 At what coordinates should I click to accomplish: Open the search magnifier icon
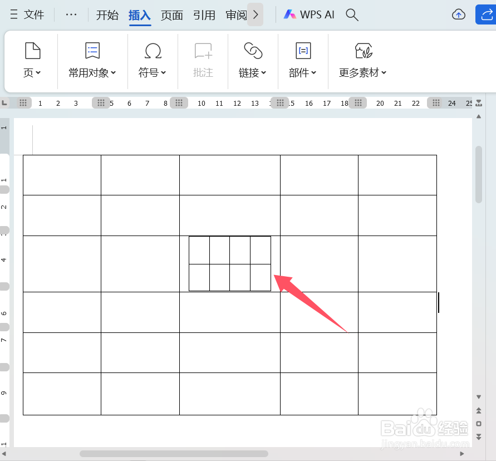[352, 15]
